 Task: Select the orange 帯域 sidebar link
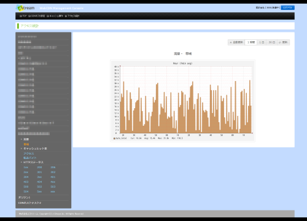[x=26, y=144]
